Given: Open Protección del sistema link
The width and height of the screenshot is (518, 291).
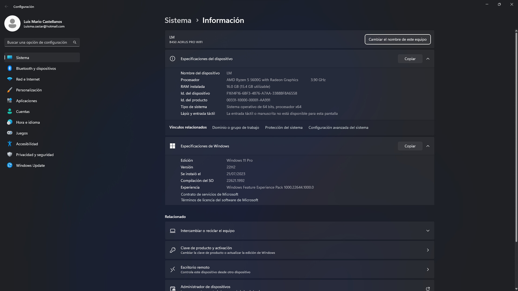Looking at the screenshot, I should coord(284,127).
